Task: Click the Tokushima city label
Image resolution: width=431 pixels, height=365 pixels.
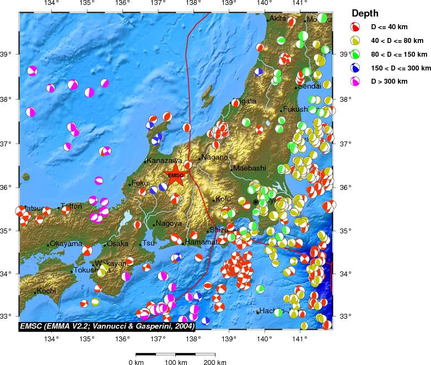Action: [92, 270]
